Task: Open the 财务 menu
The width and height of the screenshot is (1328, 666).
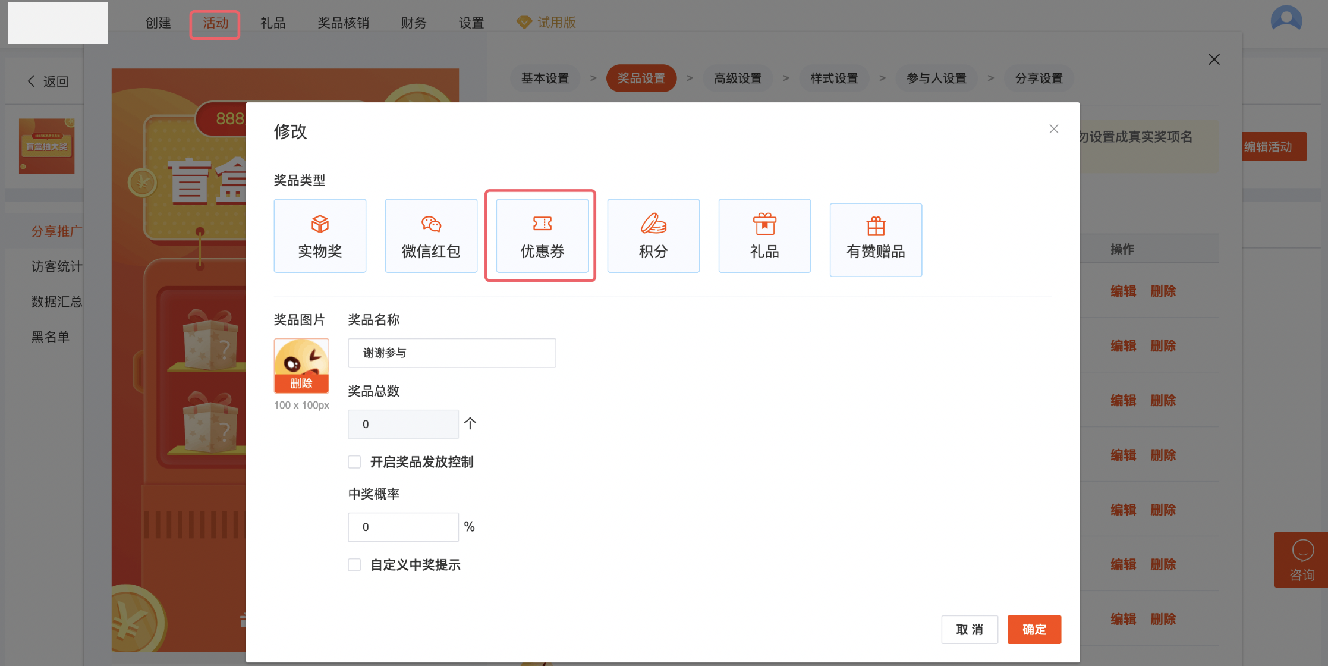Action: [x=414, y=23]
